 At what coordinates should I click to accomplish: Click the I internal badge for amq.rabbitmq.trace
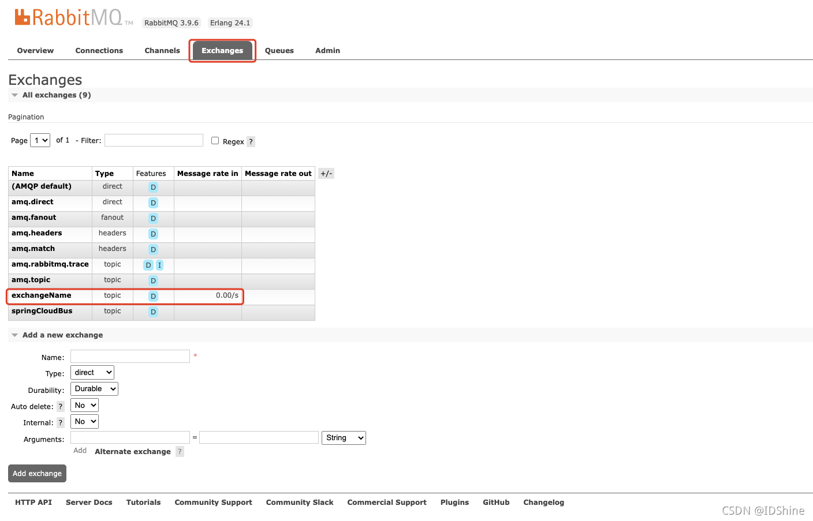pyautogui.click(x=159, y=265)
